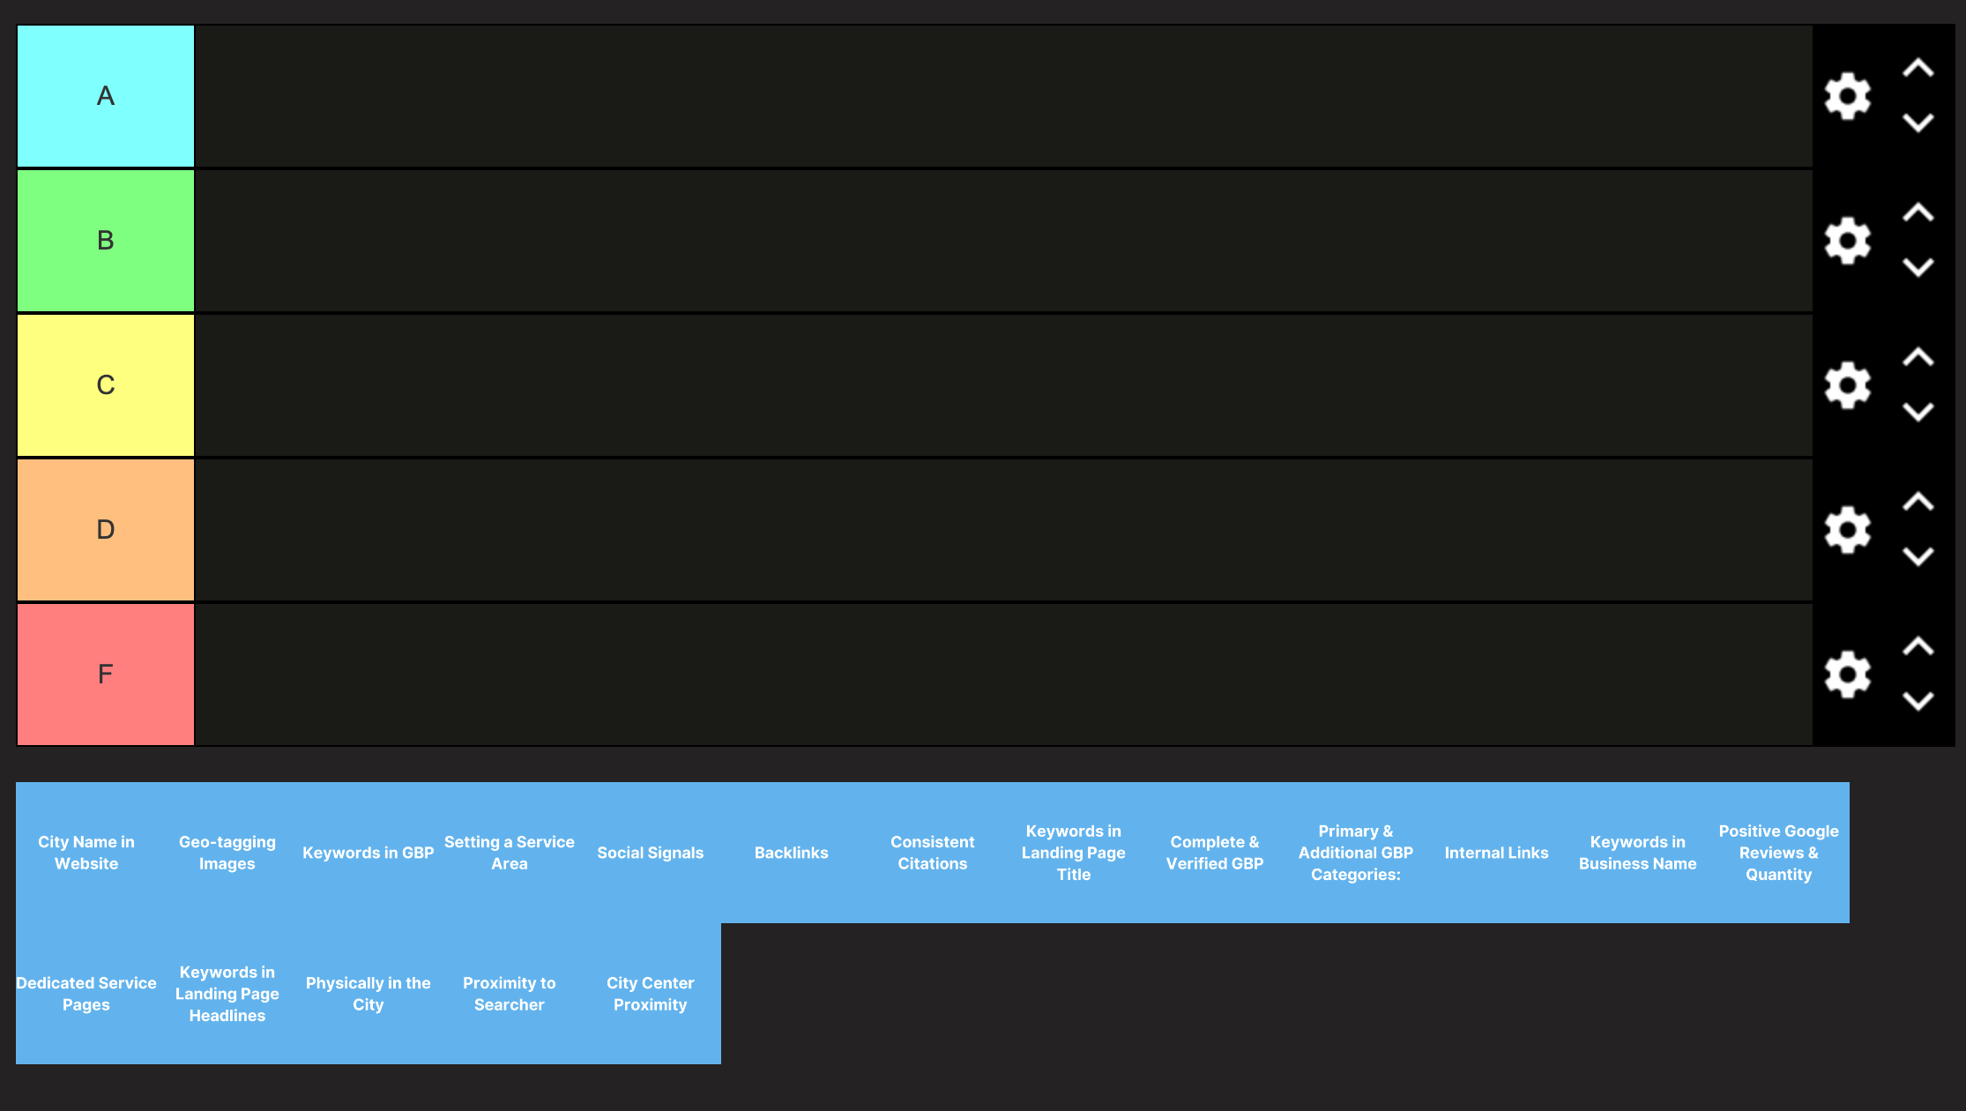
Task: Click the Keywords in Business Name tile
Action: [1638, 853]
